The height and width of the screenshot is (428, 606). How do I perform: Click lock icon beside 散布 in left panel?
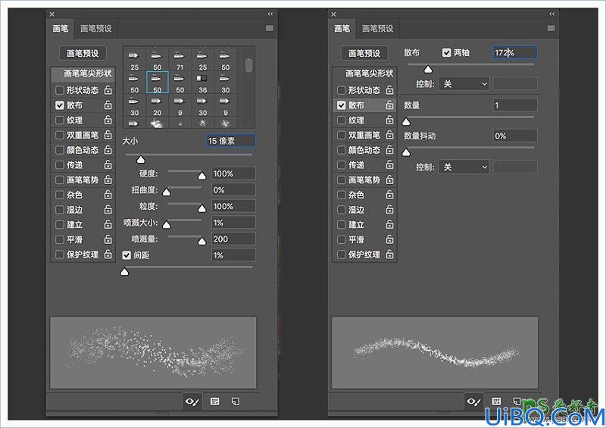click(x=108, y=105)
